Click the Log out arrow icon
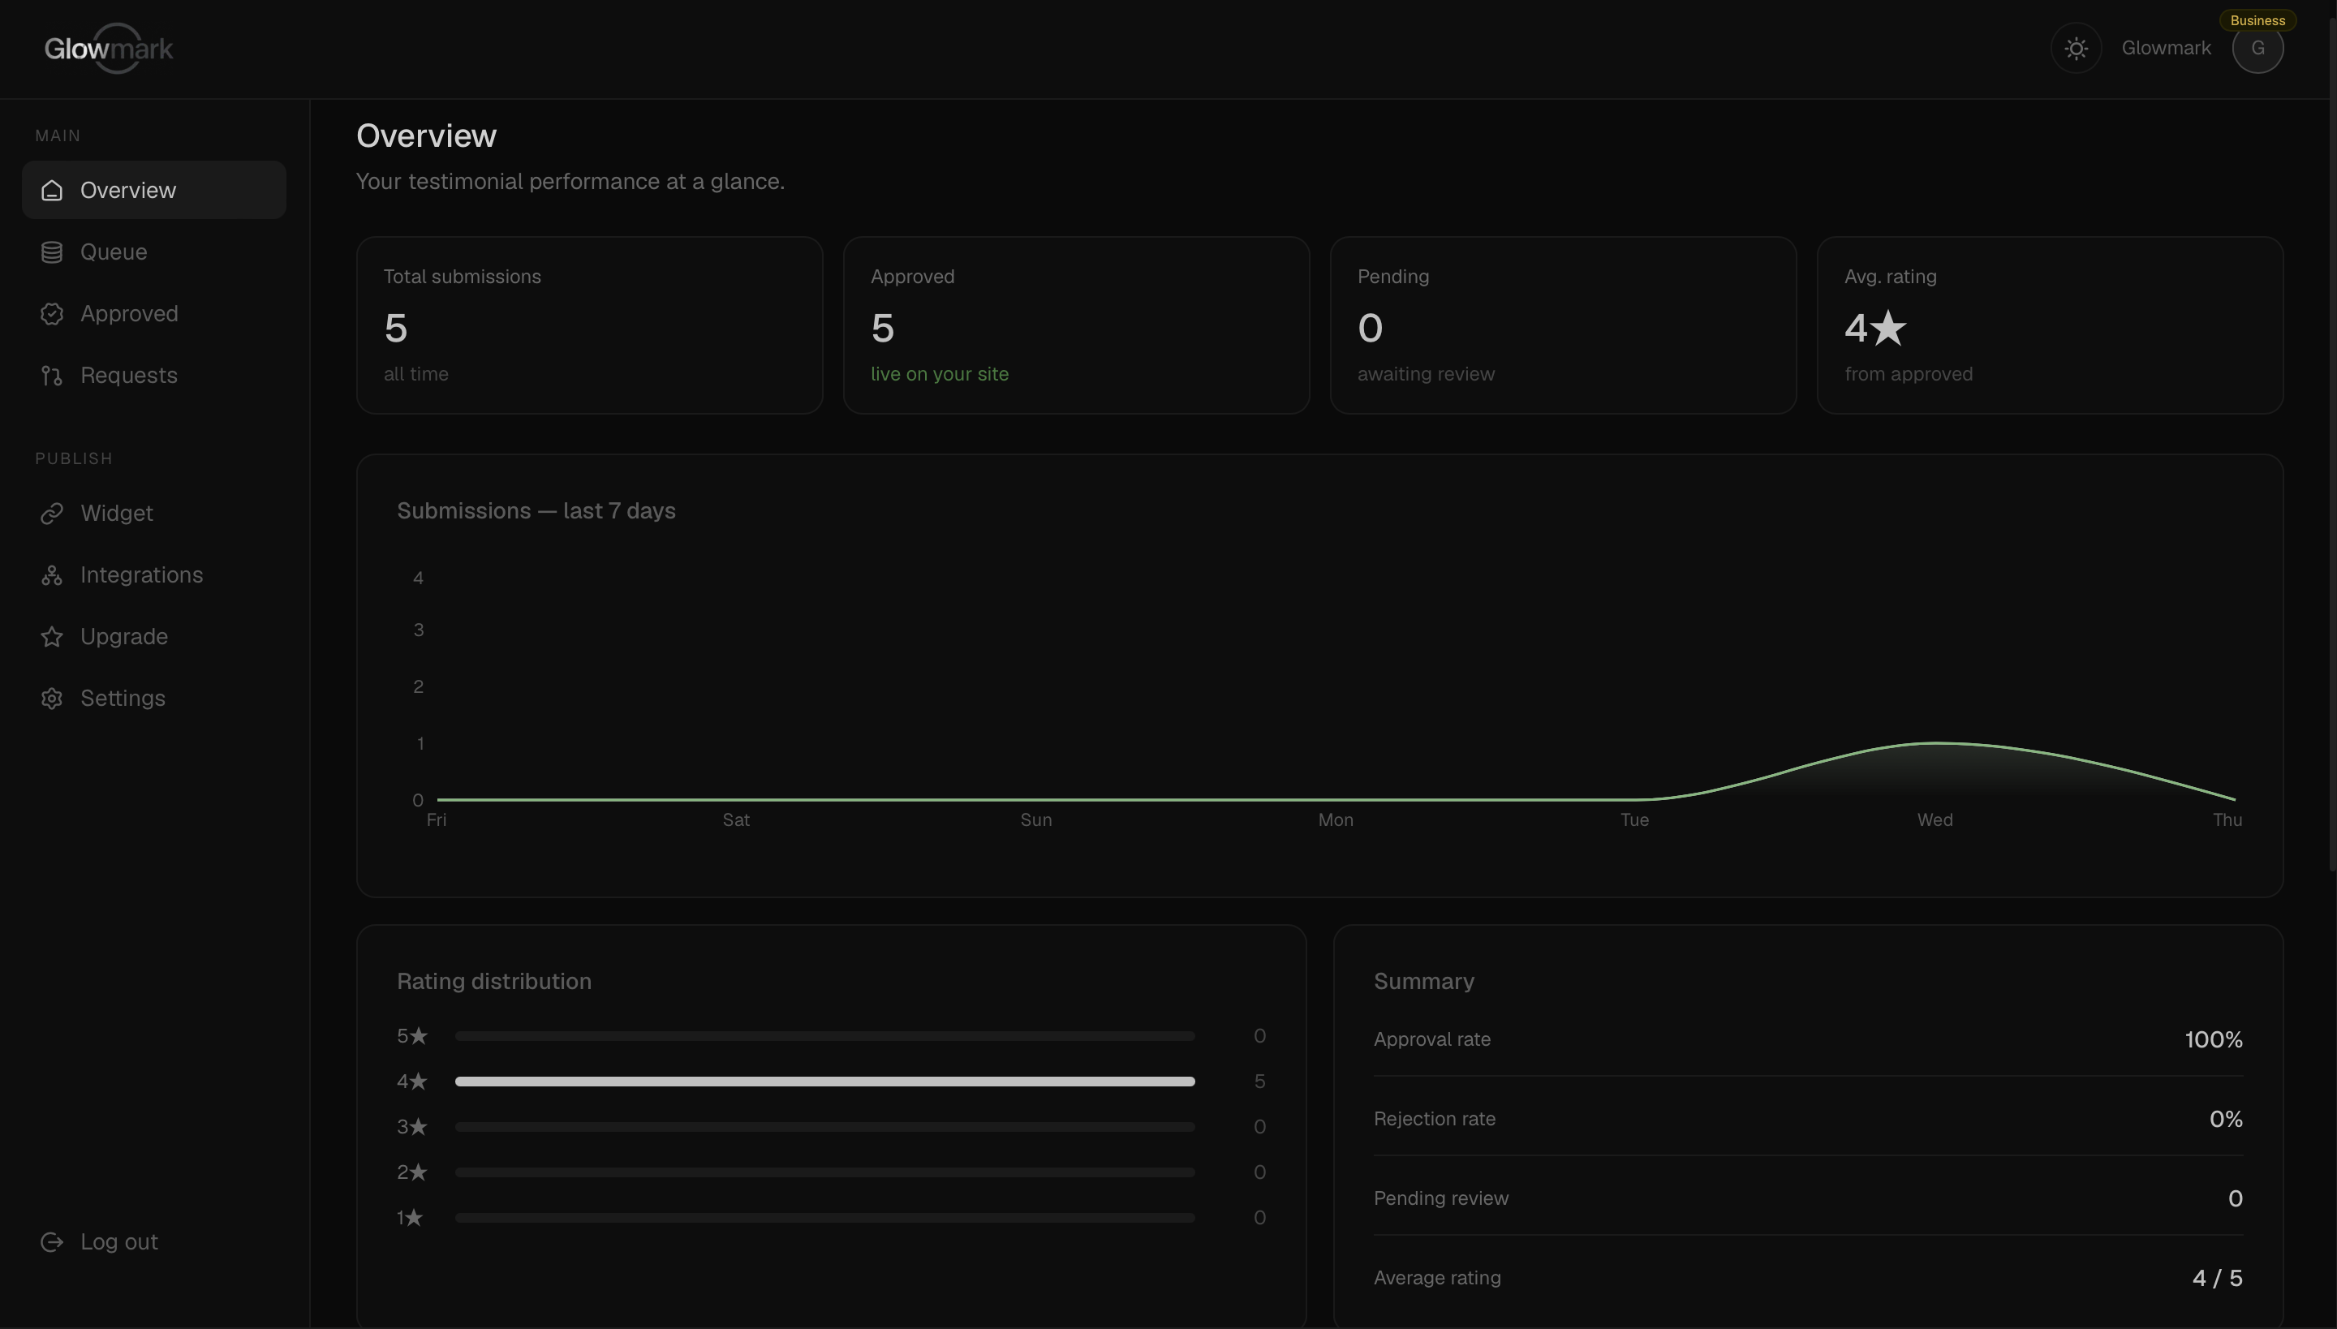The height and width of the screenshot is (1329, 2337). pyautogui.click(x=52, y=1241)
